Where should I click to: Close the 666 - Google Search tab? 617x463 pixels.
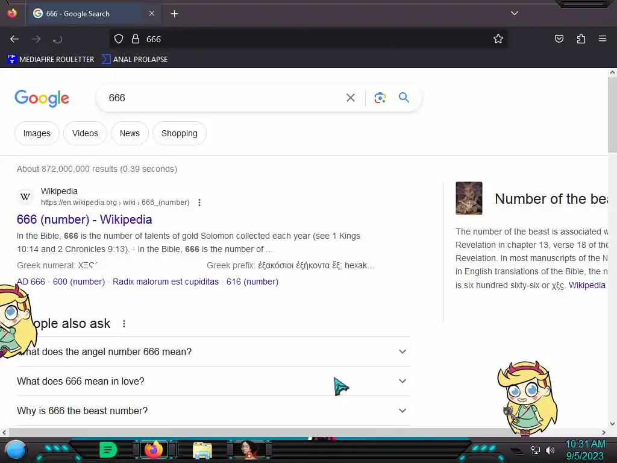pyautogui.click(x=152, y=13)
